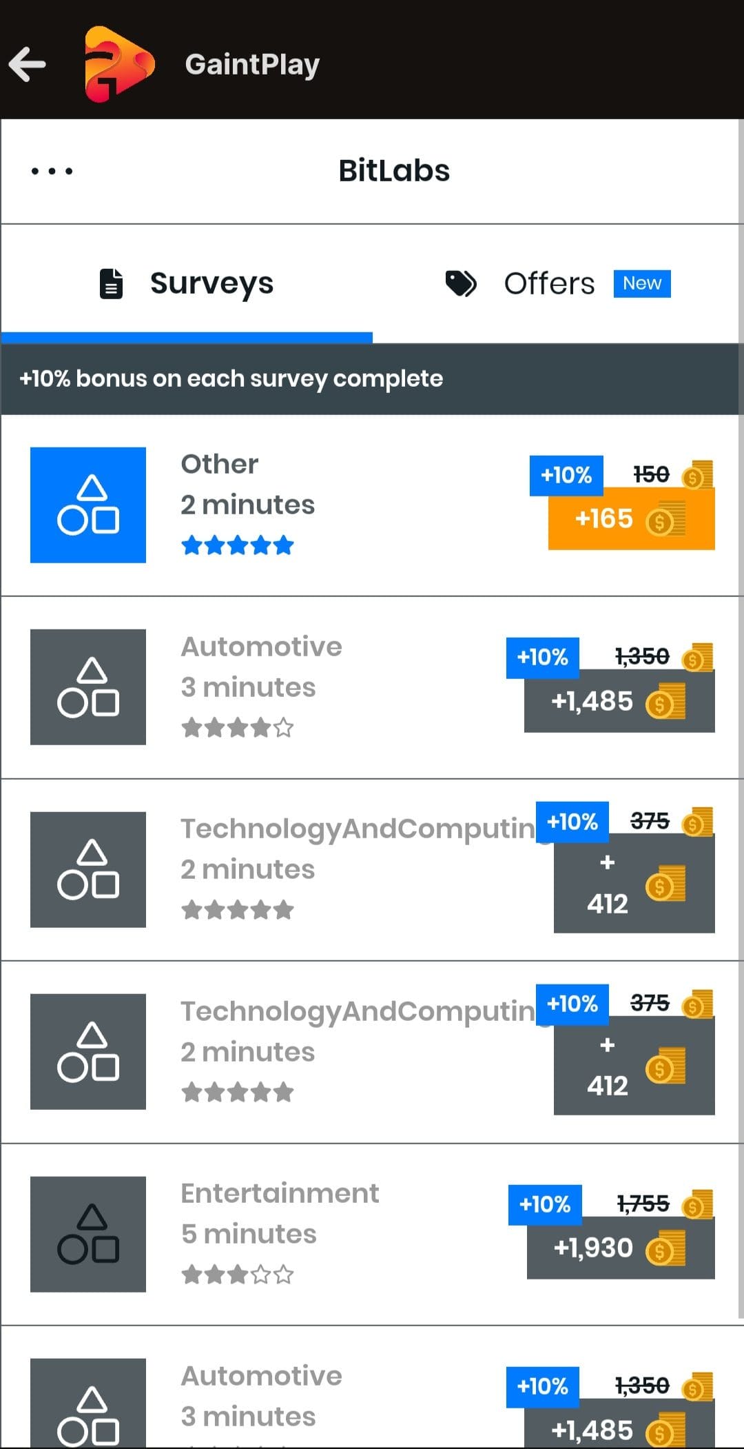Tap the Offers tag icon

pyautogui.click(x=461, y=283)
